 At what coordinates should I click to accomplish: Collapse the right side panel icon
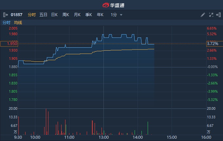click(218, 15)
